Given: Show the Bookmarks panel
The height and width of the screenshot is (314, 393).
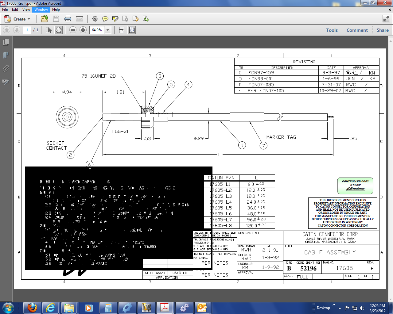Looking at the screenshot, I should click(6, 55).
